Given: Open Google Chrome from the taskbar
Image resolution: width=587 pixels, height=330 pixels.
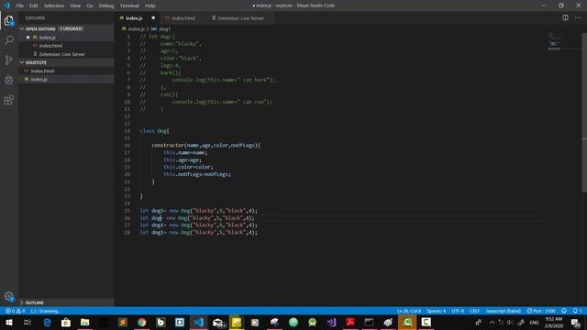Looking at the screenshot, I should point(141,322).
